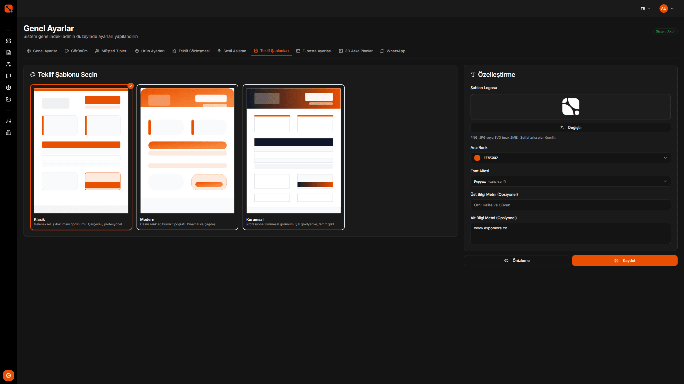Image resolution: width=684 pixels, height=384 pixels.
Task: Select the Klasik template card
Action: (x=81, y=157)
